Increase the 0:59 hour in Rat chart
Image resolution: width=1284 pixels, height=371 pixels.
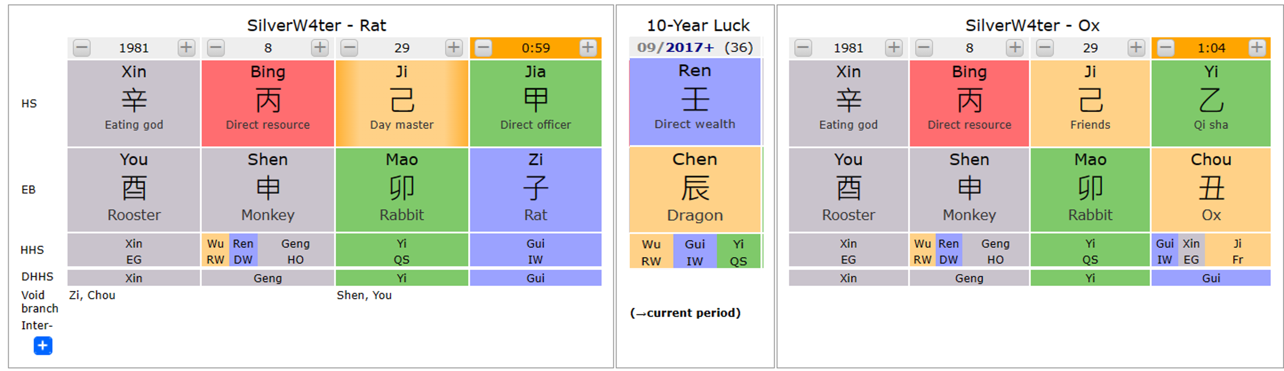587,48
